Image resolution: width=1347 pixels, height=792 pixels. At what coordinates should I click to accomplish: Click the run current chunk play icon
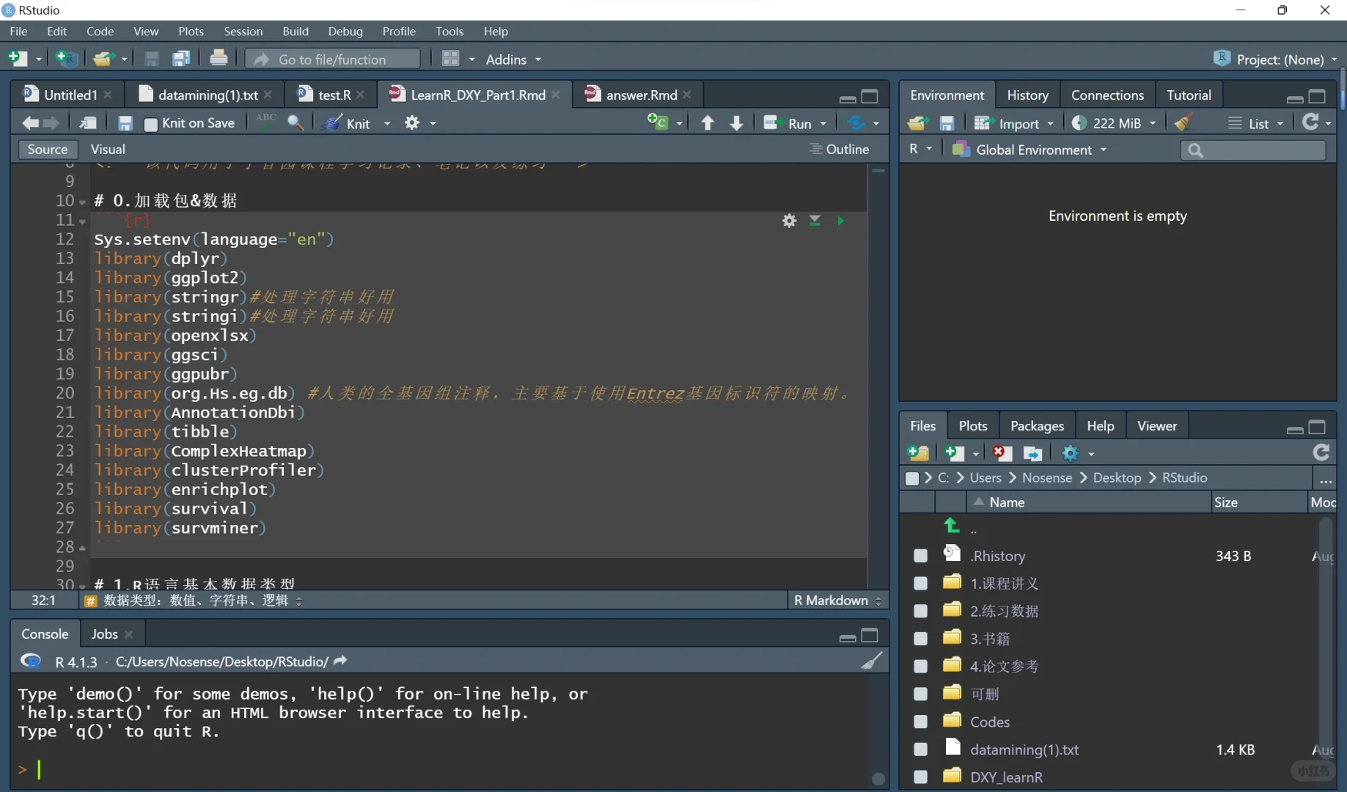(x=840, y=221)
